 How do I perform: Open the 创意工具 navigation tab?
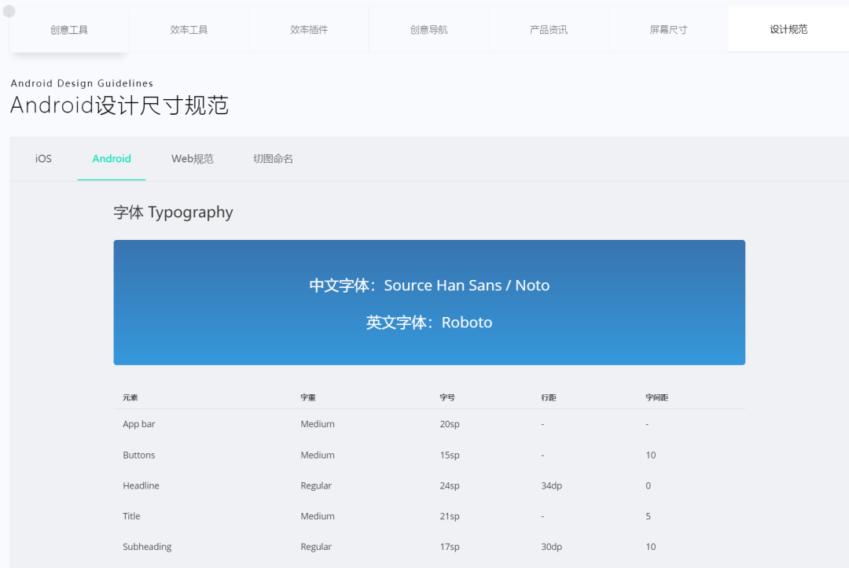coord(69,30)
